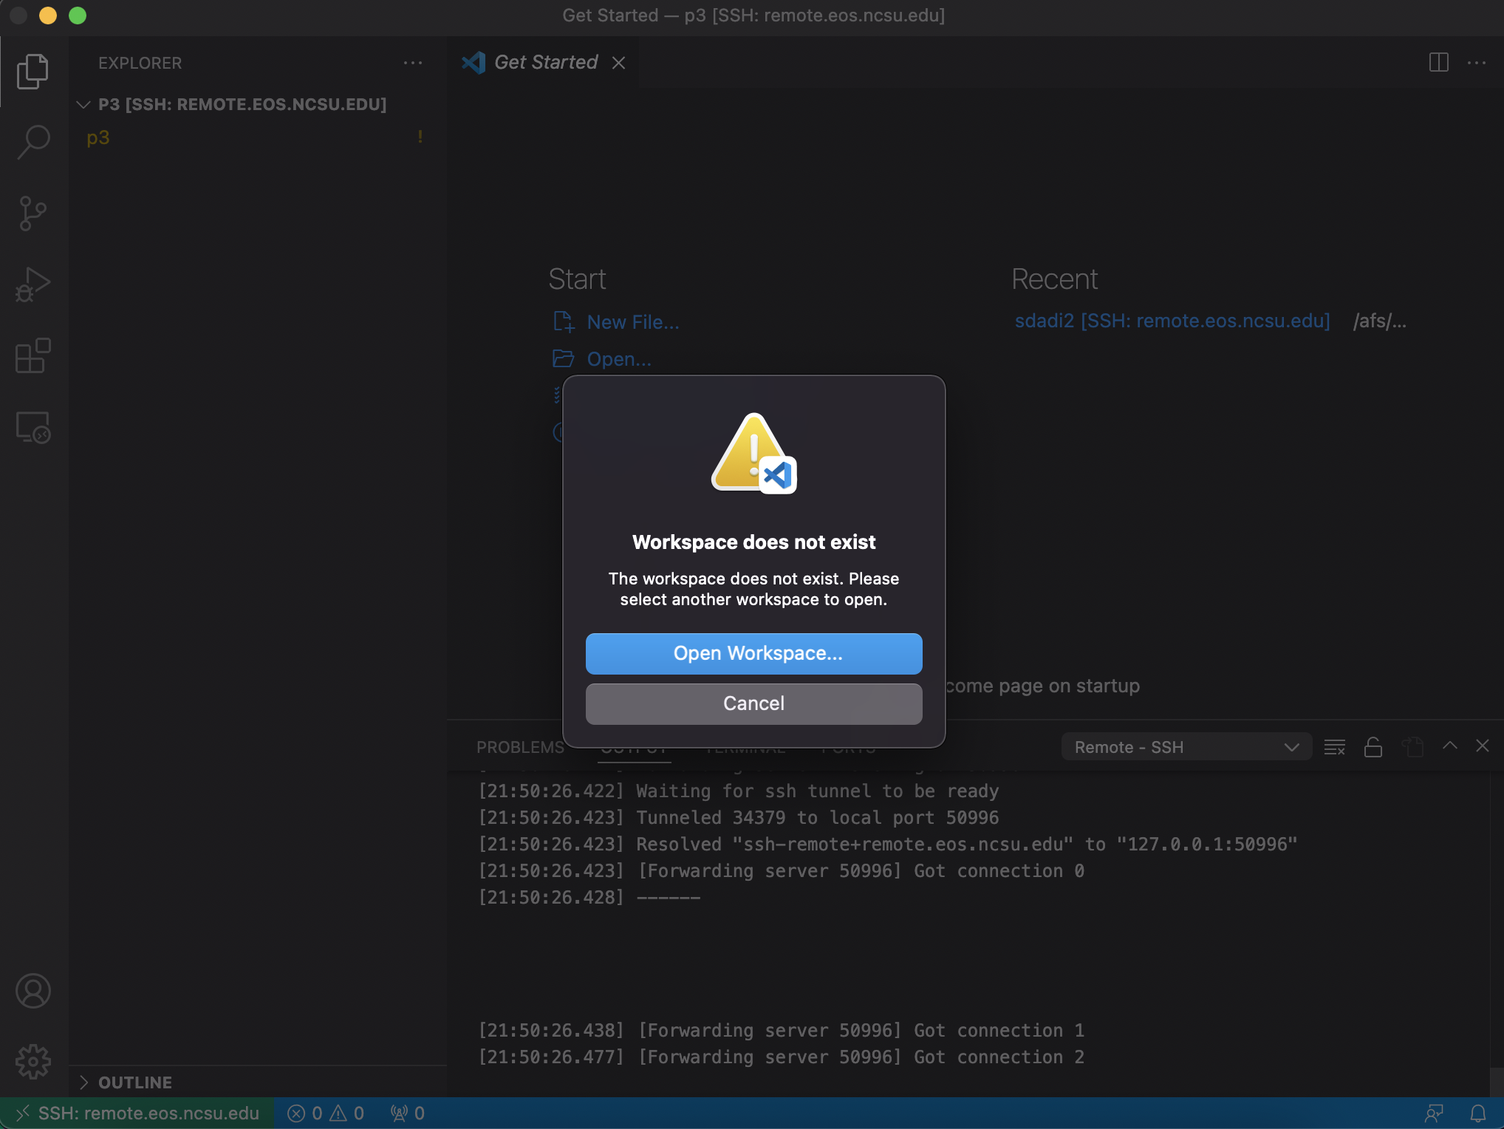Image resolution: width=1504 pixels, height=1129 pixels.
Task: Click the /afs/... recent path text
Action: [x=1379, y=321]
